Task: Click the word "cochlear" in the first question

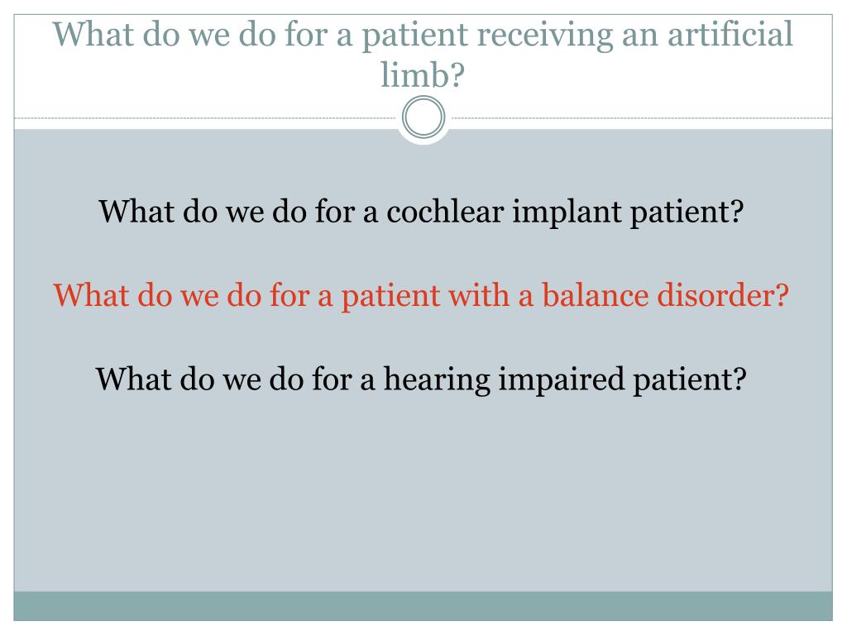Action: pos(445,211)
